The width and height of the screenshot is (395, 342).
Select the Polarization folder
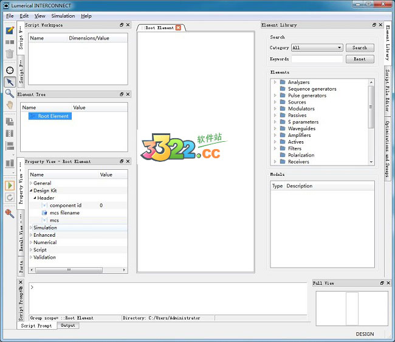point(301,155)
